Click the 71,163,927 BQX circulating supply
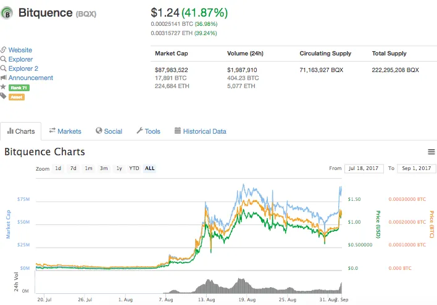 click(322, 70)
